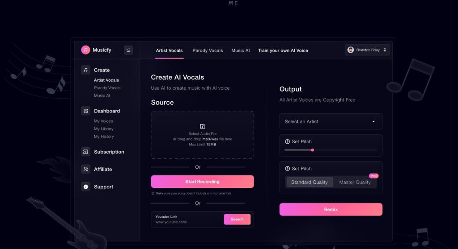This screenshot has width=458, height=249.
Task: Click the Source heading
Action: (162, 102)
